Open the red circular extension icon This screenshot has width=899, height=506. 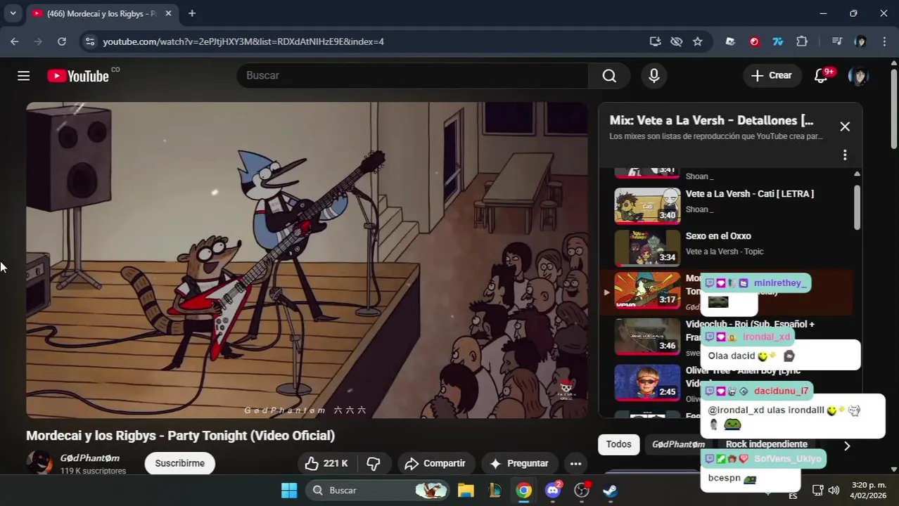click(x=754, y=41)
